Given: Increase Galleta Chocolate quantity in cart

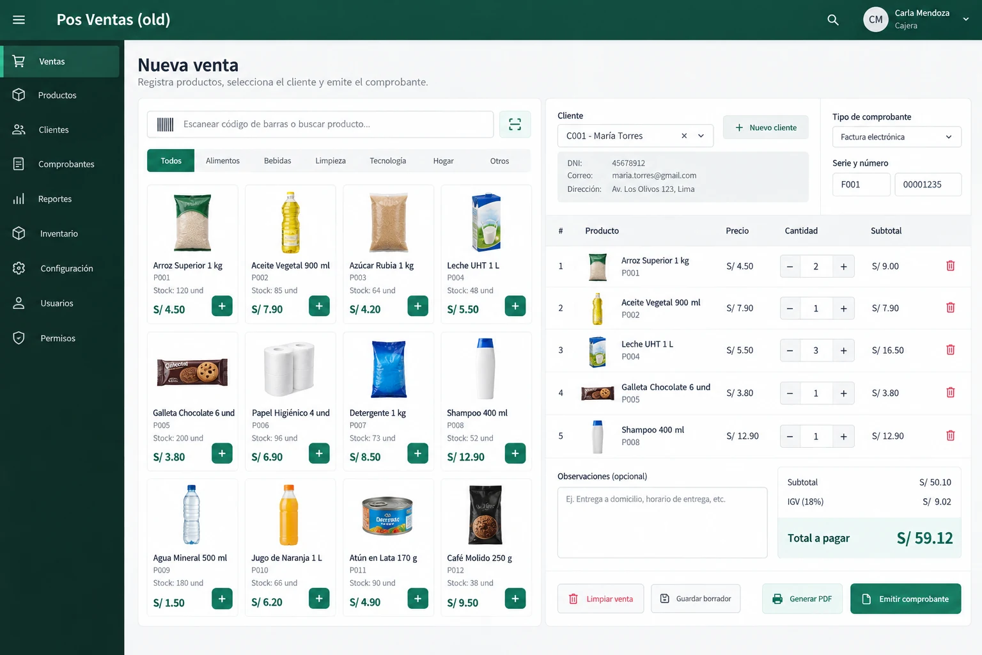Looking at the screenshot, I should pos(844,393).
